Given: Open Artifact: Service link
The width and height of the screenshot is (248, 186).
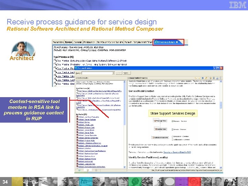Looking at the screenshot, I should tap(84, 122).
